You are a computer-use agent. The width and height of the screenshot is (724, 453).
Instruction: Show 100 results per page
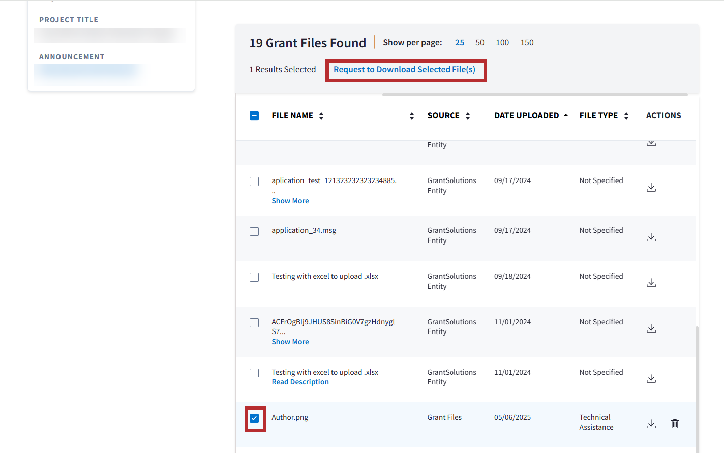coord(502,43)
